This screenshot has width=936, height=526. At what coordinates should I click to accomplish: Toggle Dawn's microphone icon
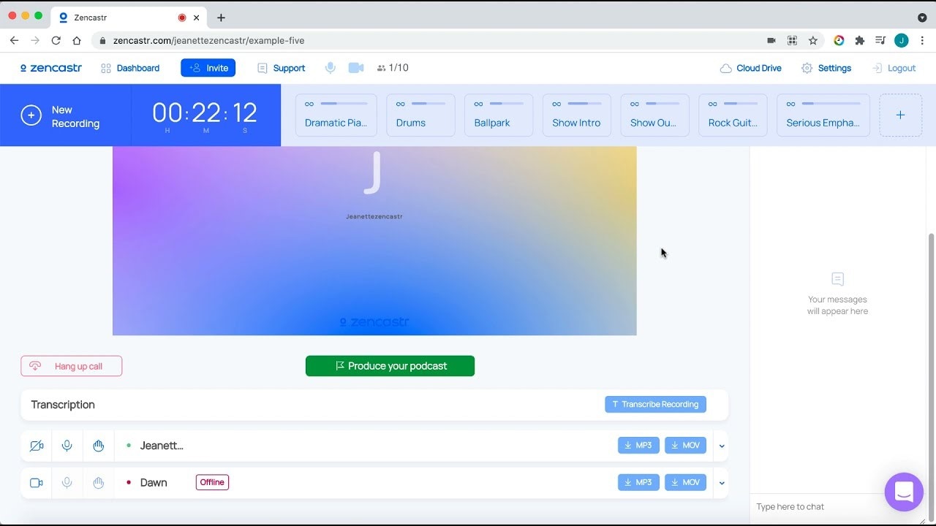pos(67,483)
